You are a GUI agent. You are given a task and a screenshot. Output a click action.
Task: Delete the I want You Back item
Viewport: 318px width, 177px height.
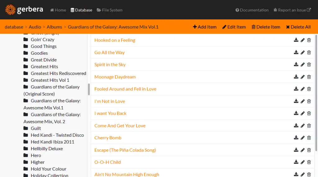click(x=309, y=113)
